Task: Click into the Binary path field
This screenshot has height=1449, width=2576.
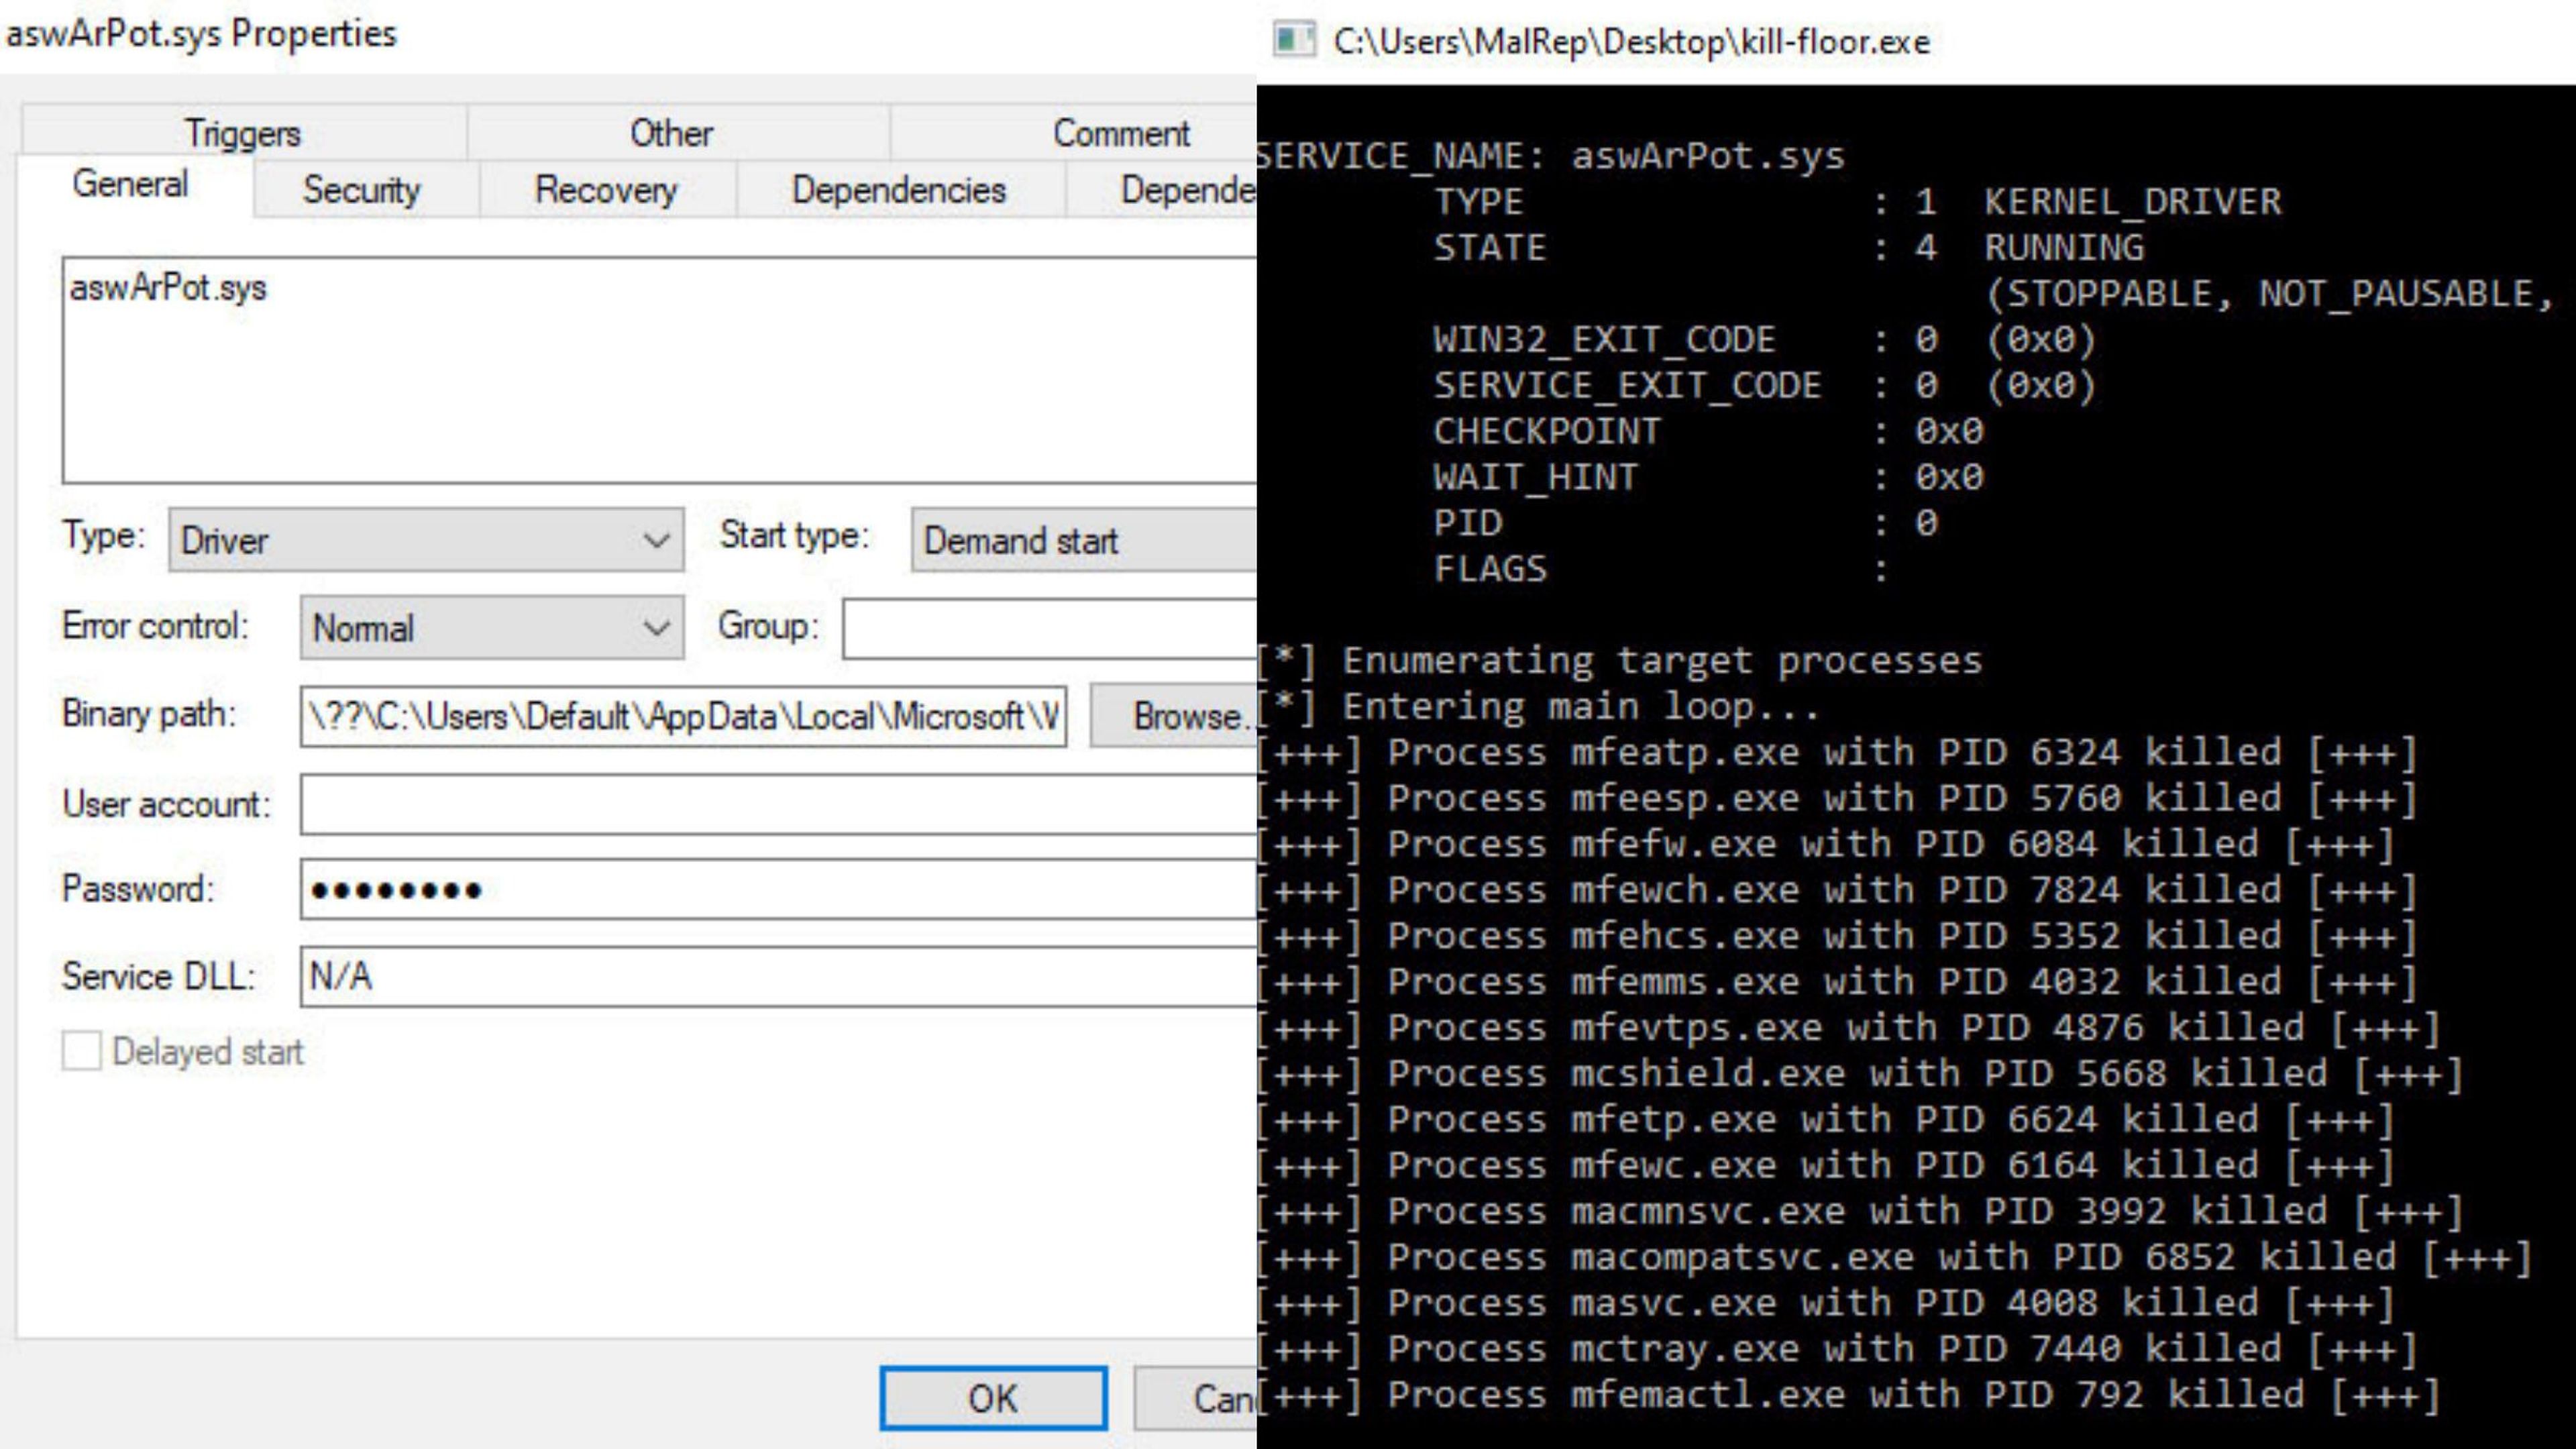Action: (x=682, y=716)
